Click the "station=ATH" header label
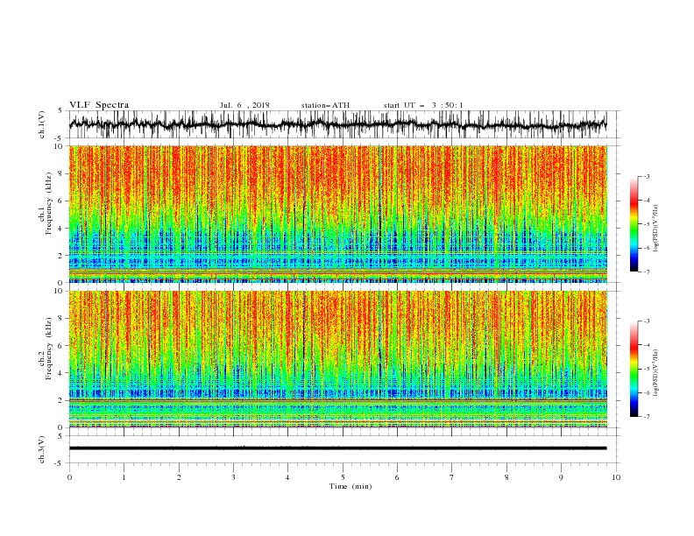Image resolution: width=694 pixels, height=536 pixels. 325,105
